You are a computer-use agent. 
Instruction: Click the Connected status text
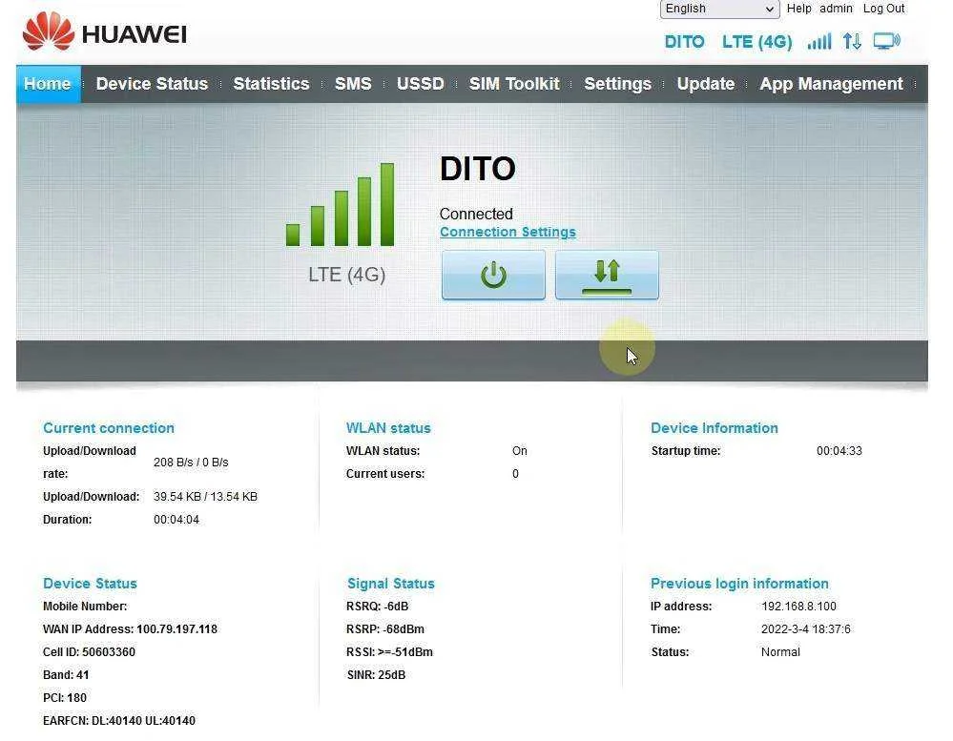[476, 214]
